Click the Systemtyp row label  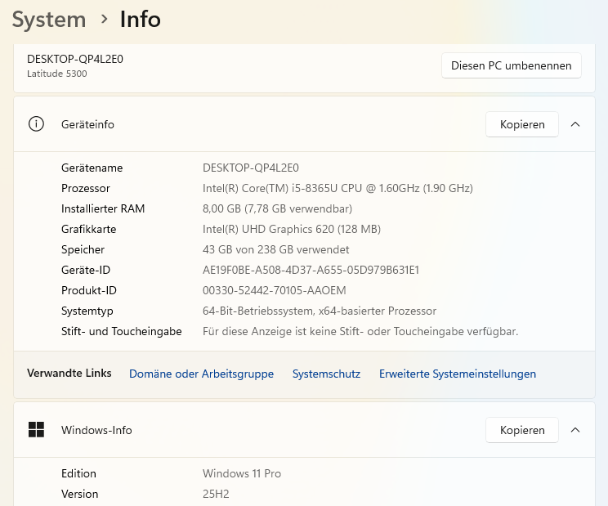pyautogui.click(x=87, y=311)
